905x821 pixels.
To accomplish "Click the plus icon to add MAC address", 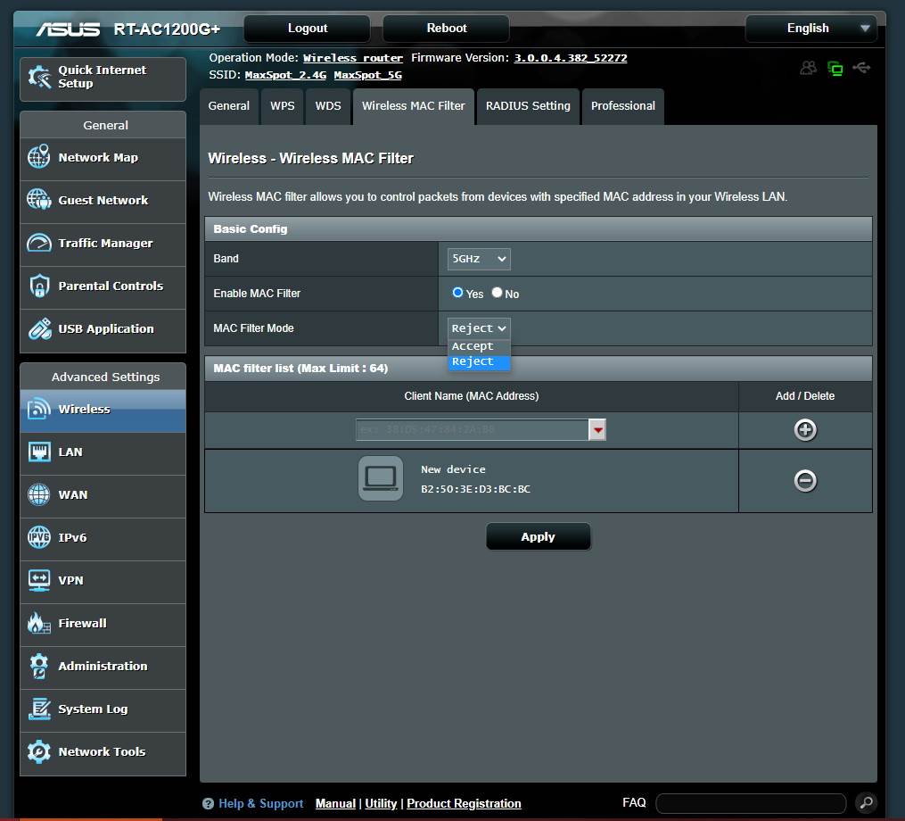I will pyautogui.click(x=804, y=430).
